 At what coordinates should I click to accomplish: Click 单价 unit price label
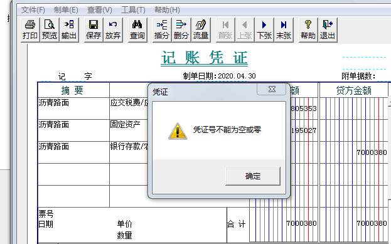124,224
